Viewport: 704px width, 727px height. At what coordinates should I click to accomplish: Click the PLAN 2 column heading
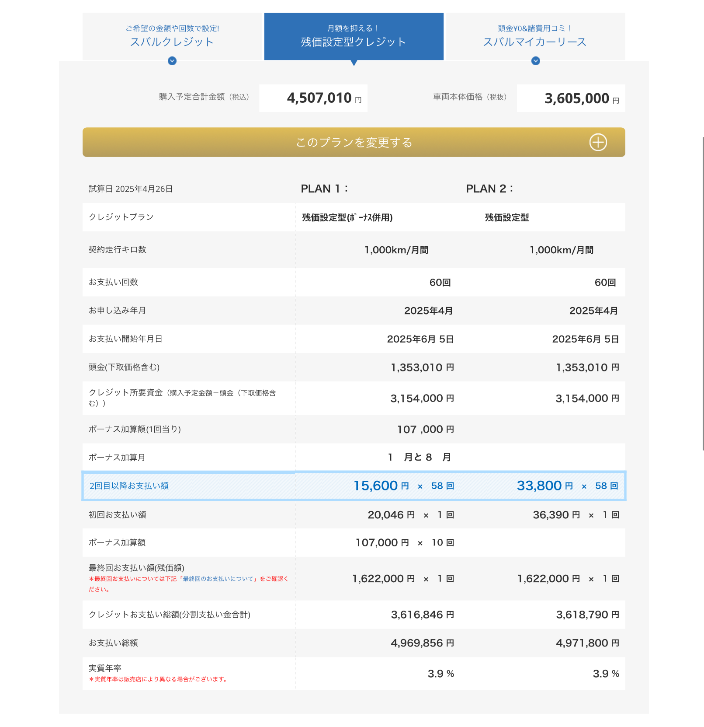point(489,189)
